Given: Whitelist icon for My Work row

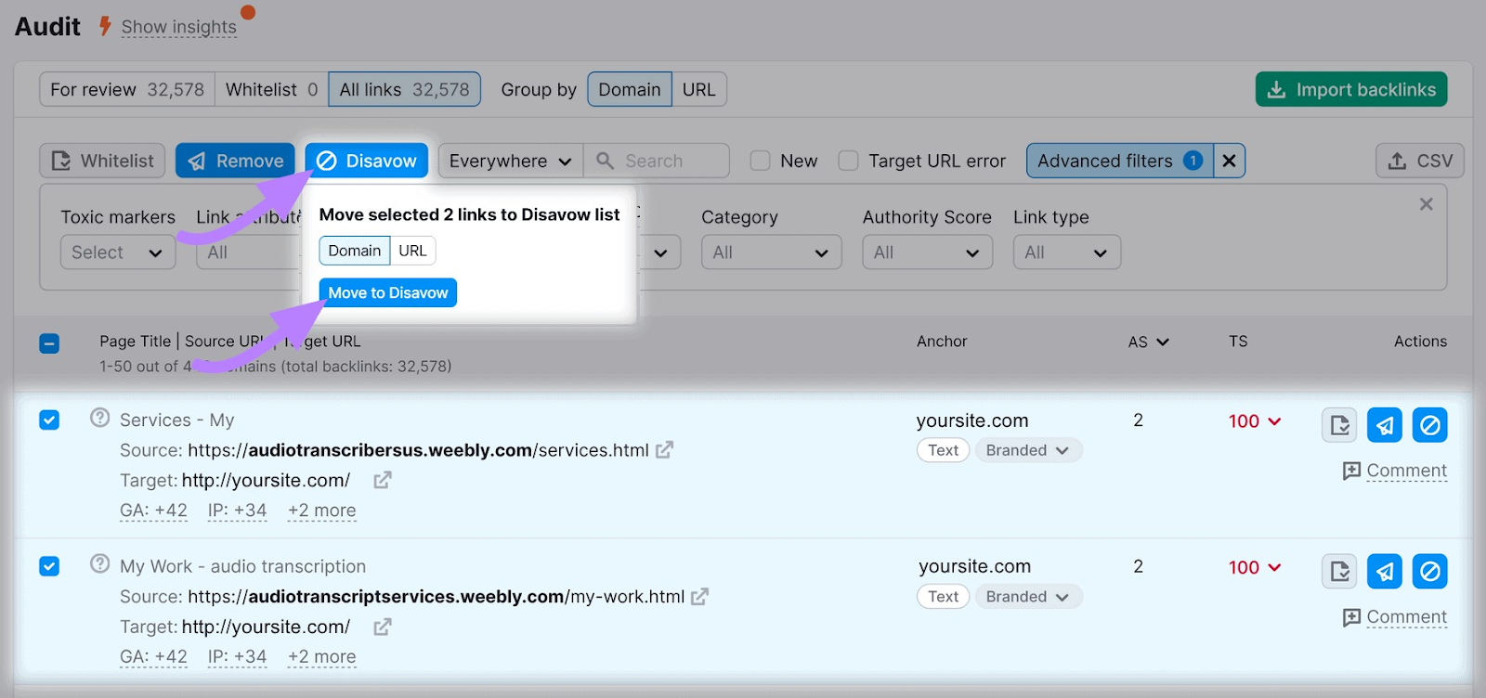Looking at the screenshot, I should point(1339,571).
